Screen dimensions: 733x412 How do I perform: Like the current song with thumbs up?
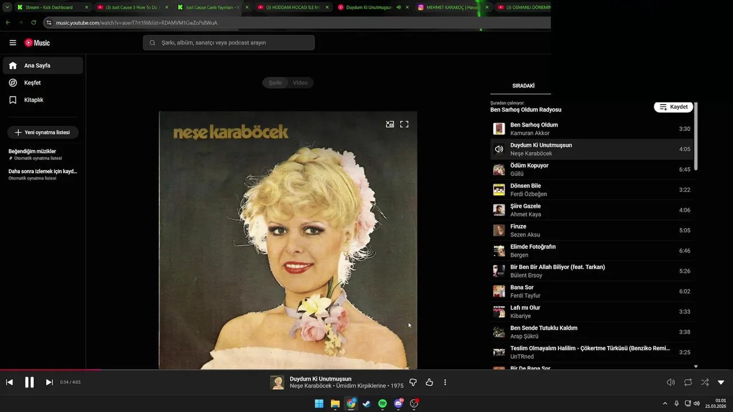(x=429, y=382)
